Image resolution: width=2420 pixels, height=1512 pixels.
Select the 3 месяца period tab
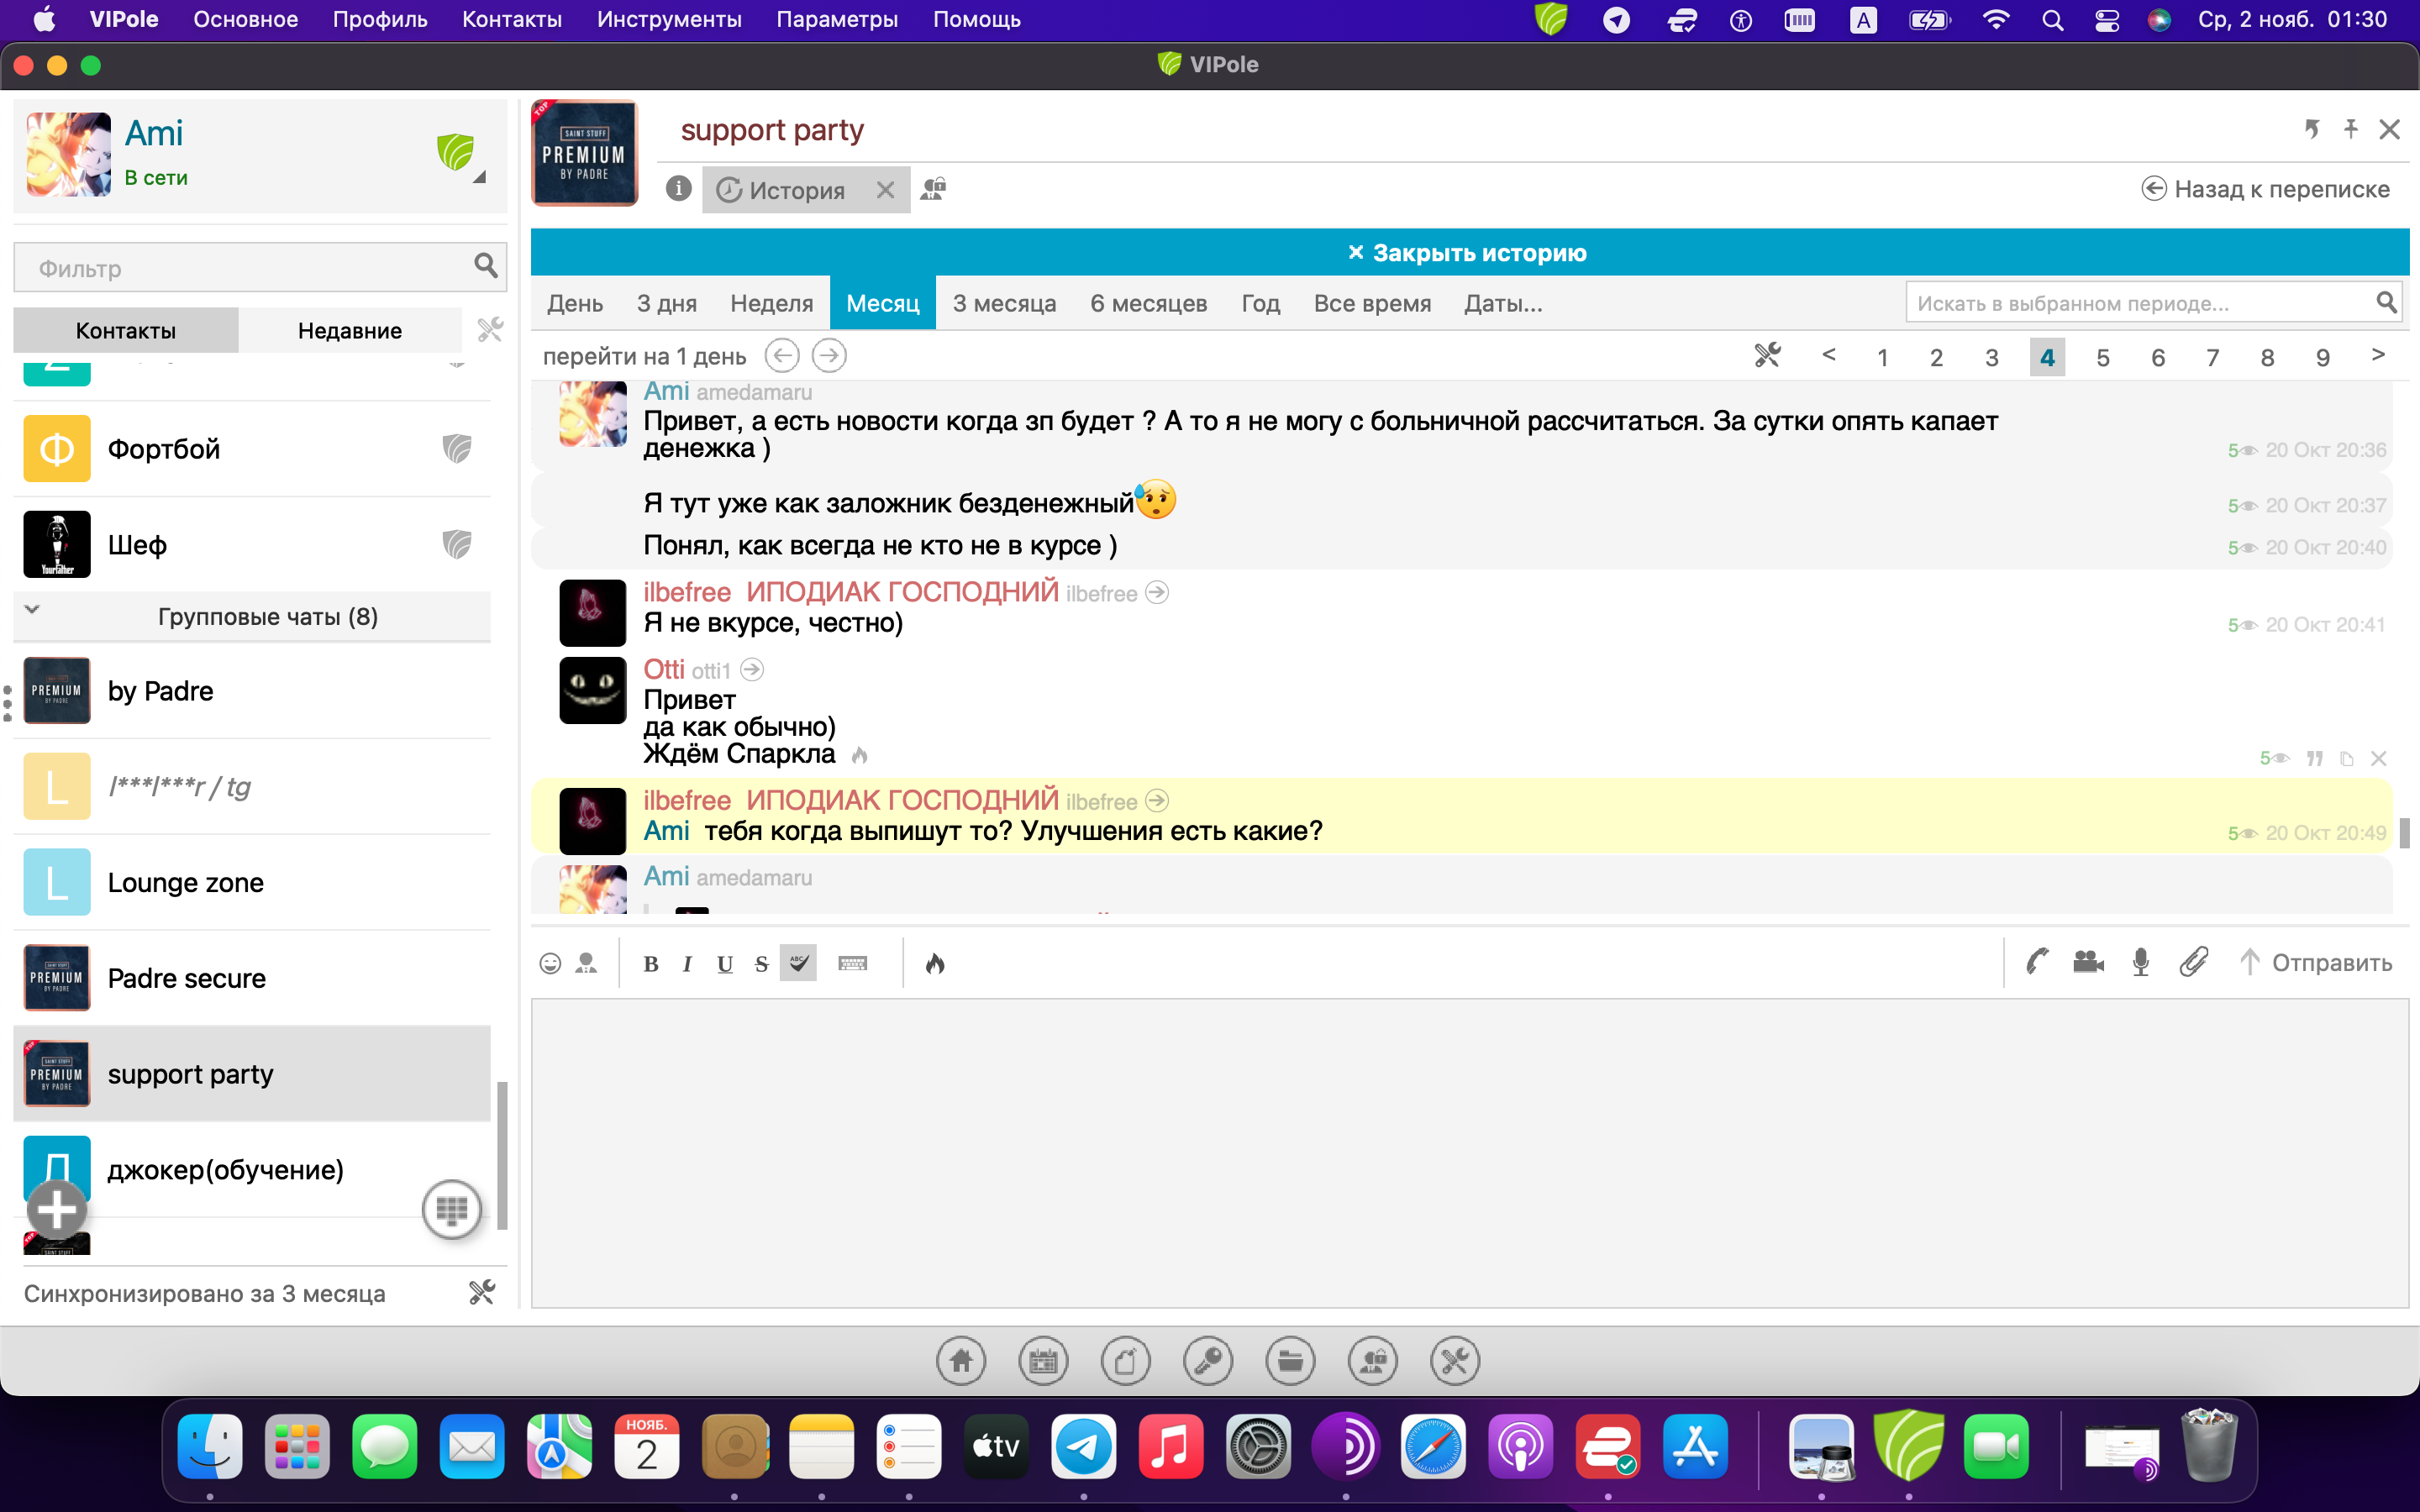(x=1004, y=303)
